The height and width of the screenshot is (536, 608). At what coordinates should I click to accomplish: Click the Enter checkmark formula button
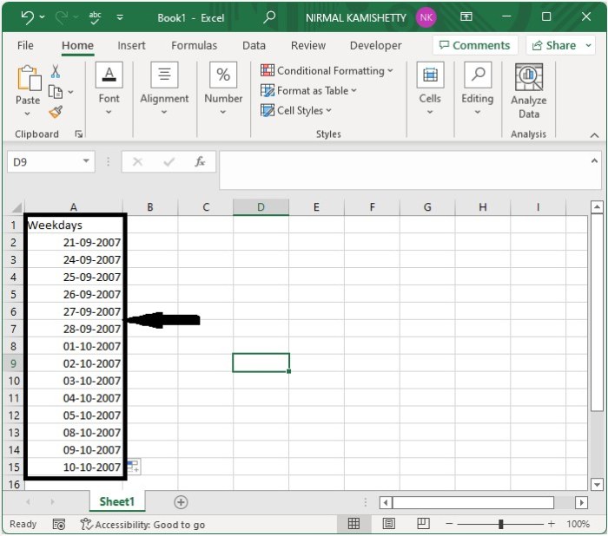[169, 162]
